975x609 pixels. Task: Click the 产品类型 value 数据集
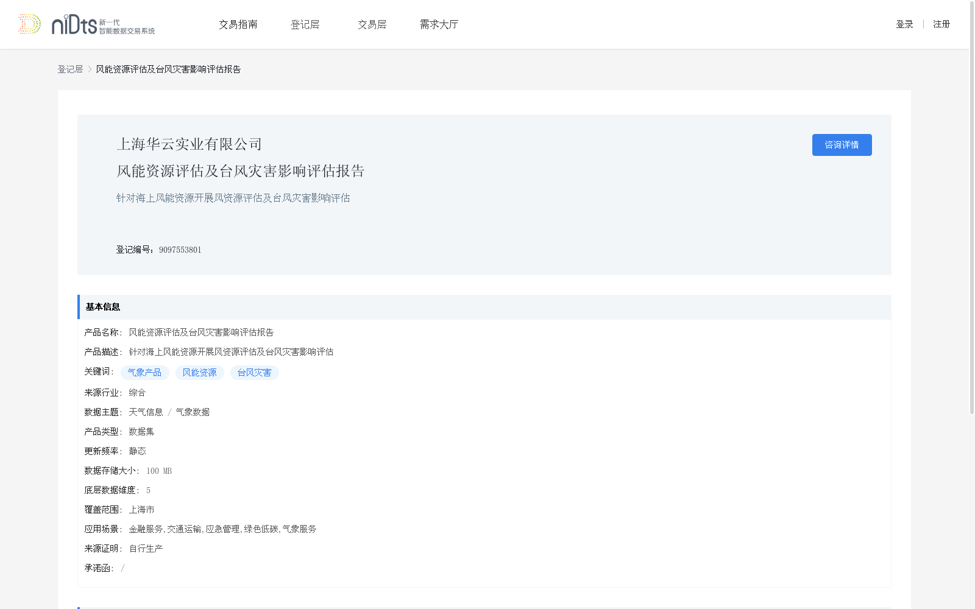pyautogui.click(x=141, y=432)
